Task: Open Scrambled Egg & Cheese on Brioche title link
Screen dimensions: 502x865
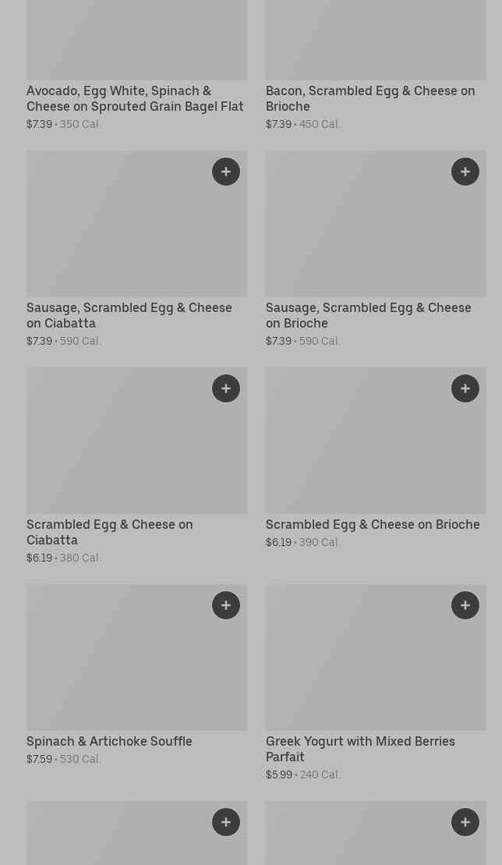Action: 373,524
